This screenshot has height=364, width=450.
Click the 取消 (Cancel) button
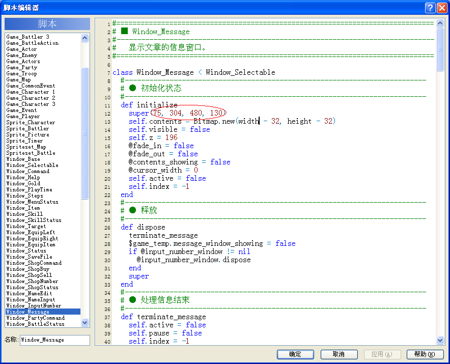(x=339, y=354)
